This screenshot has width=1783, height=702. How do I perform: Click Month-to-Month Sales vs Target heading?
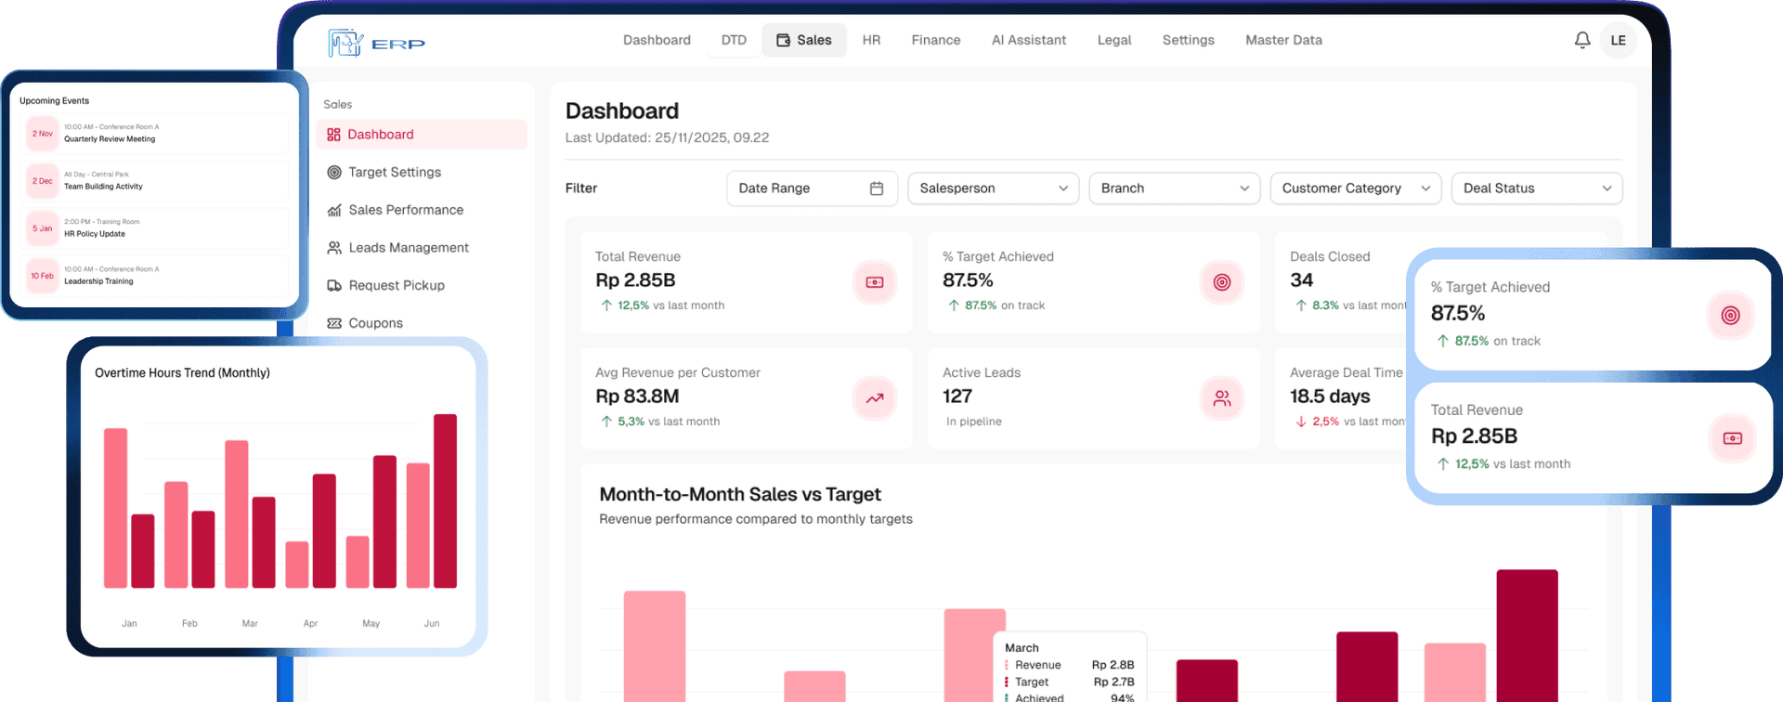[x=740, y=495]
